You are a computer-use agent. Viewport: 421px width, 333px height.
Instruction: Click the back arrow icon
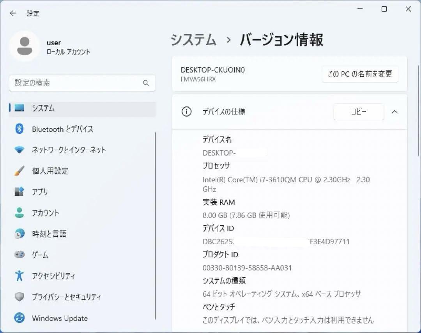(13, 13)
